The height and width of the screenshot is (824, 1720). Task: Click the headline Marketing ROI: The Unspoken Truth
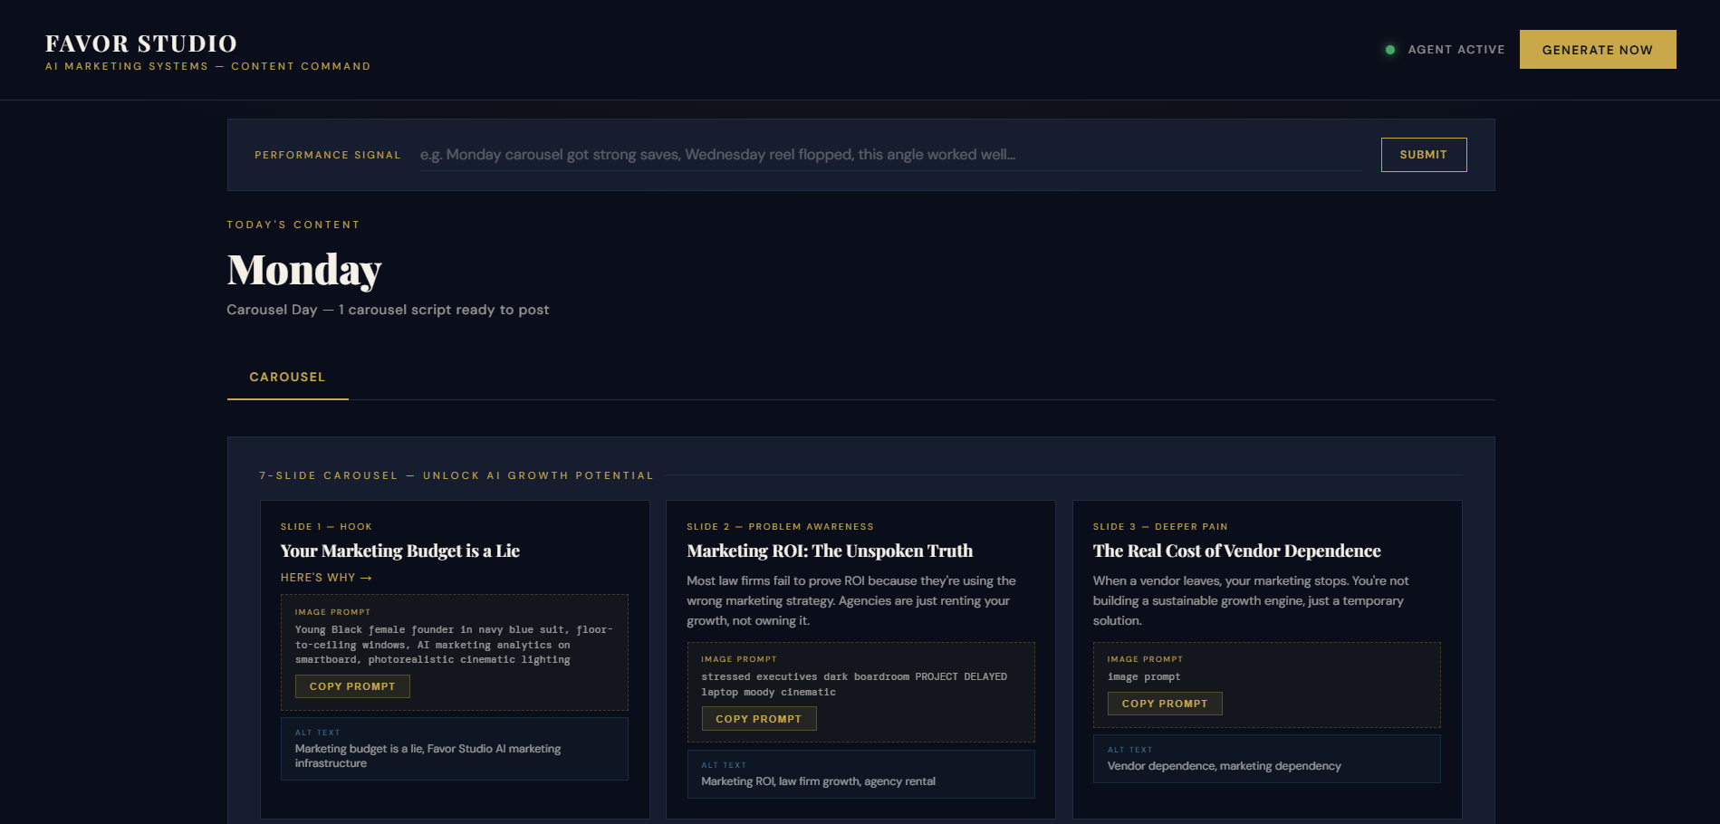(829, 551)
